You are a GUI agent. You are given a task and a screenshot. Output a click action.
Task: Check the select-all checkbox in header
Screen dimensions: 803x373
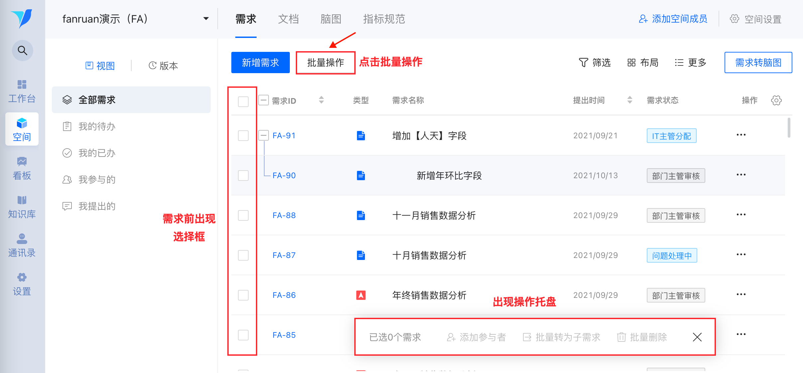tap(243, 101)
